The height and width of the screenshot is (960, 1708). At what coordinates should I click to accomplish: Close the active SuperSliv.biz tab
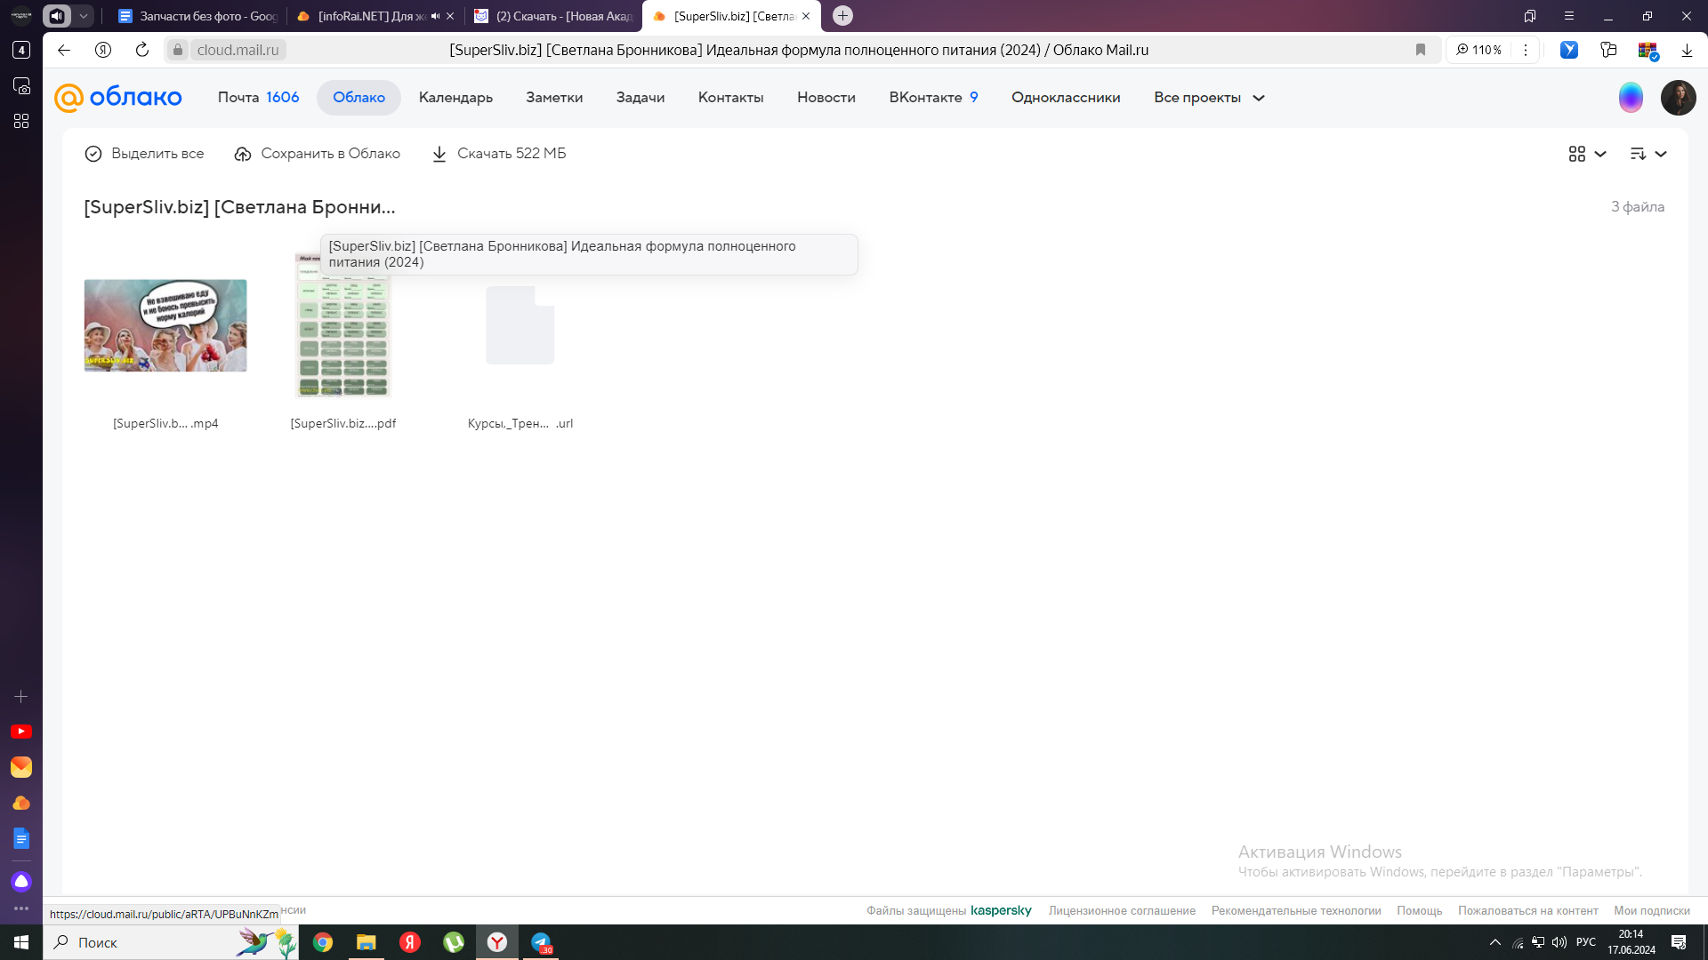(806, 16)
